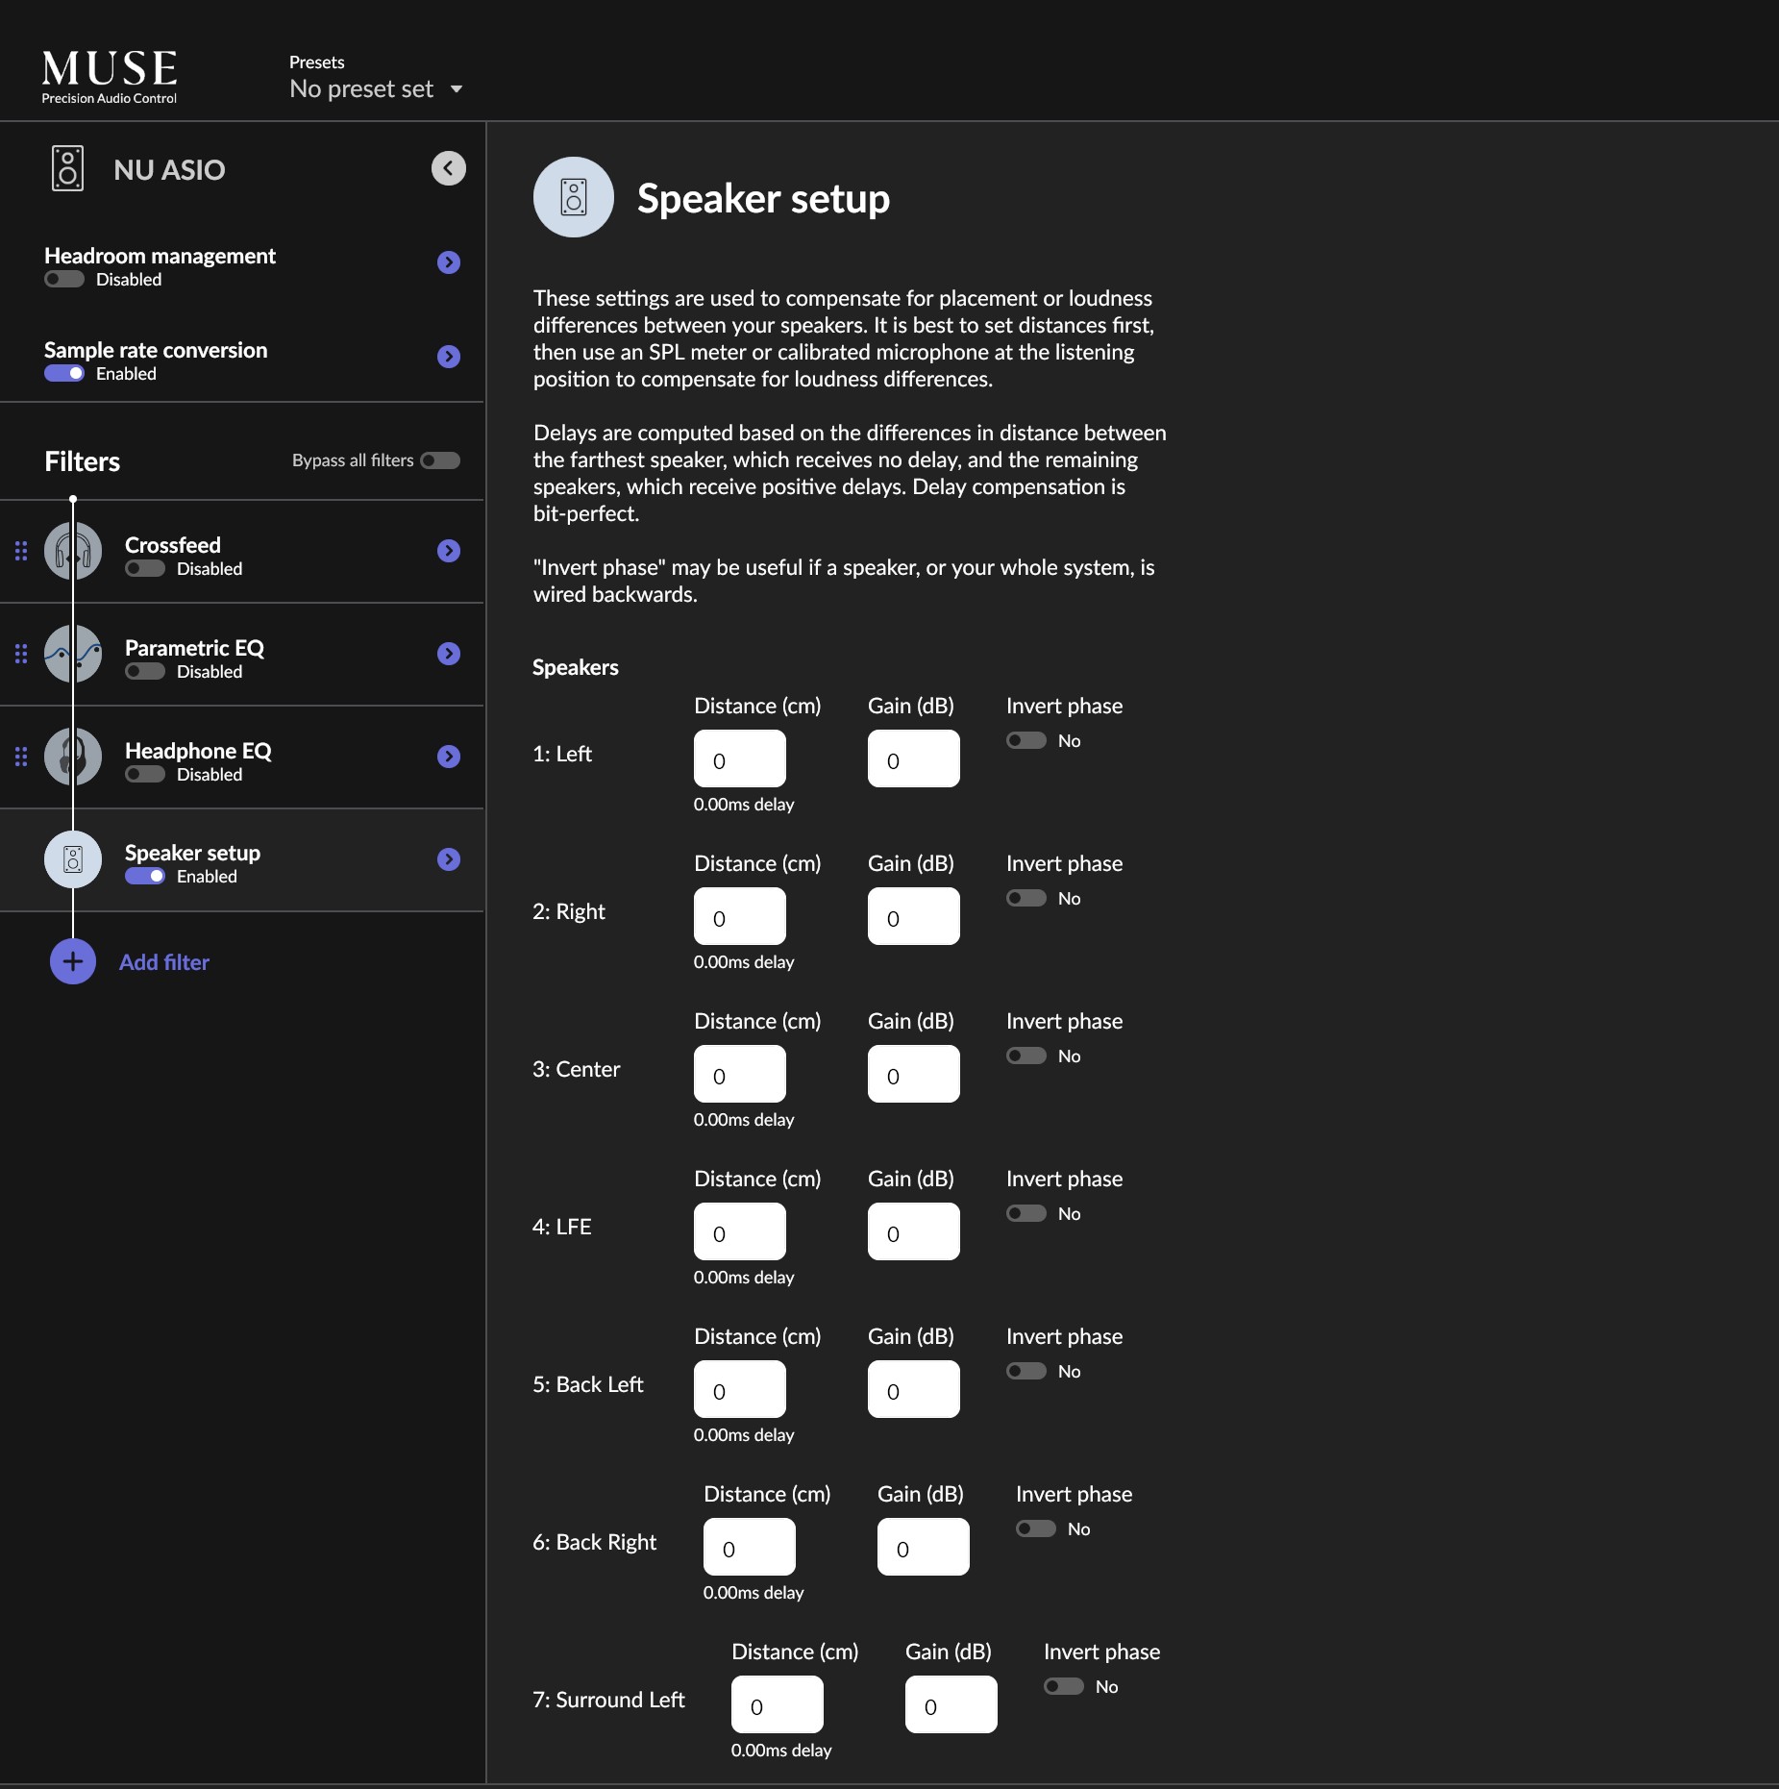Disable the Sample rate conversion switch
1779x1789 pixels.
coord(64,374)
